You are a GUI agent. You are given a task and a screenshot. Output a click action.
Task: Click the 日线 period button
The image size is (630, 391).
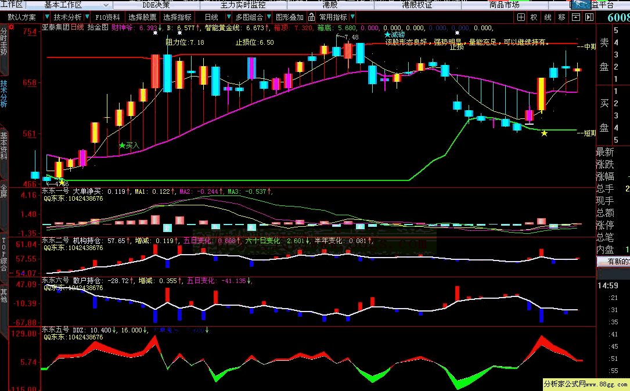211,17
